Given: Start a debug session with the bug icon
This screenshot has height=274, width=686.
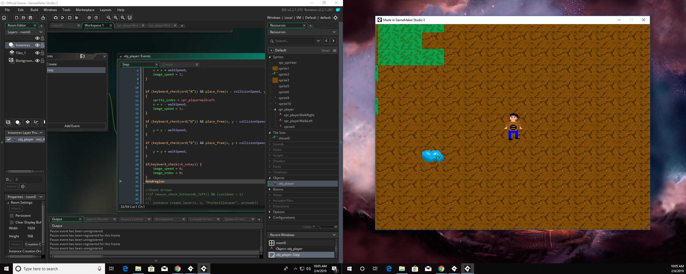Looking at the screenshot, I should pos(55,18).
